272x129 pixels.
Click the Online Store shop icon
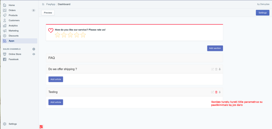[x=5, y=54]
